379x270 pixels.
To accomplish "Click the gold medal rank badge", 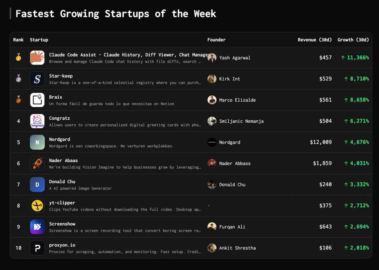I will click(18, 57).
